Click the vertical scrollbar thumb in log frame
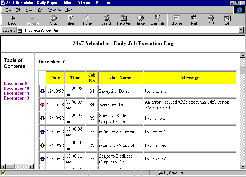 [x=243, y=70]
